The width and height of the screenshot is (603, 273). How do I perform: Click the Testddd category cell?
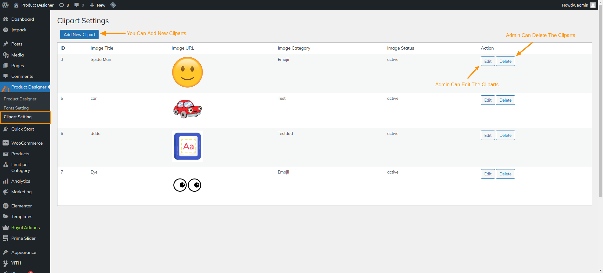click(285, 133)
